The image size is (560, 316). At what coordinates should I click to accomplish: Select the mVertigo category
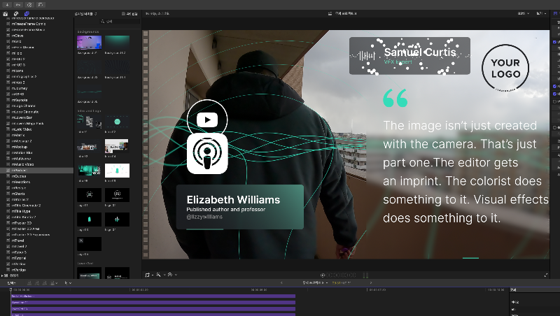(x=19, y=270)
